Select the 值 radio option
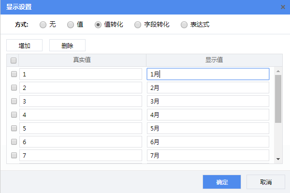 click(x=71, y=25)
